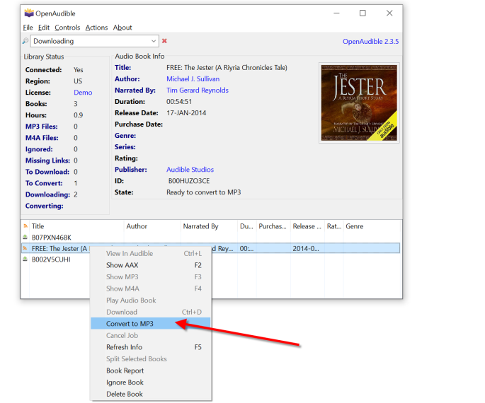
Task: Click the To Download status label
Action: 47,172
